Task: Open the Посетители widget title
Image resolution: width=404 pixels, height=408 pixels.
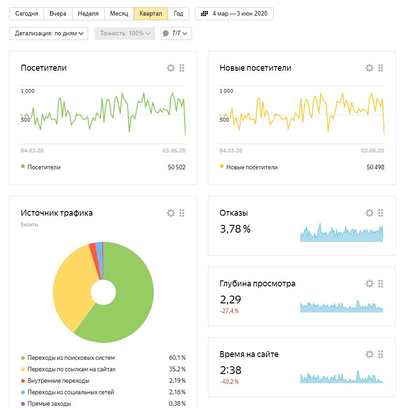Action: (x=44, y=68)
